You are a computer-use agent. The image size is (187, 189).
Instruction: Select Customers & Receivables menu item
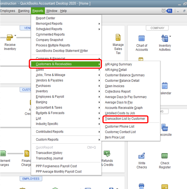point(66,64)
